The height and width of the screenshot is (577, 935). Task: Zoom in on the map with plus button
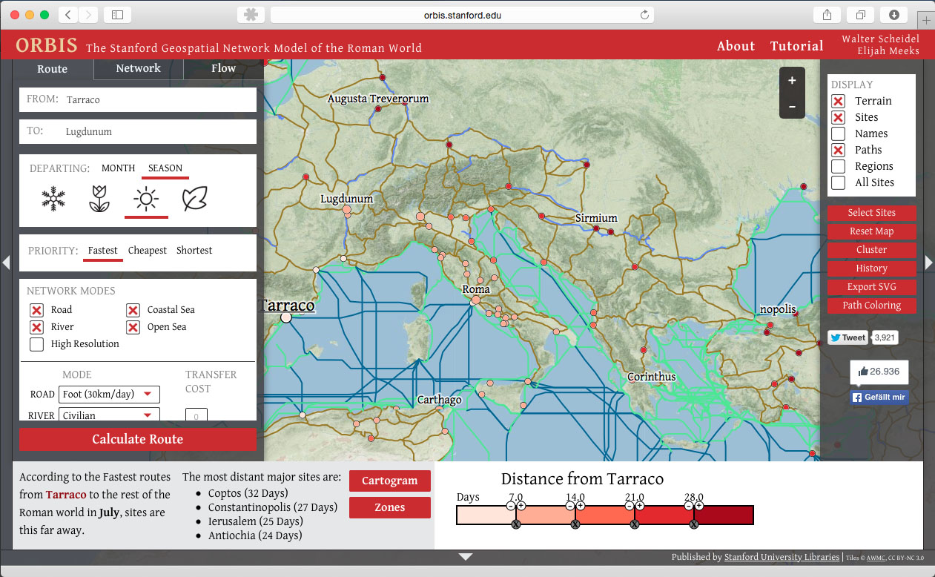(792, 81)
